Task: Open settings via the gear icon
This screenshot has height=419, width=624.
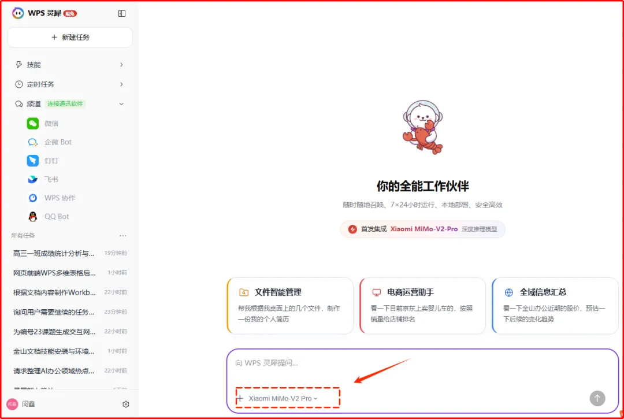Action: 126,405
